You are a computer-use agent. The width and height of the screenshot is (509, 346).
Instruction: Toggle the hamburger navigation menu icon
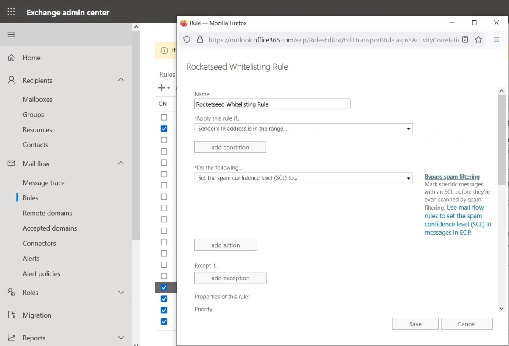point(11,34)
